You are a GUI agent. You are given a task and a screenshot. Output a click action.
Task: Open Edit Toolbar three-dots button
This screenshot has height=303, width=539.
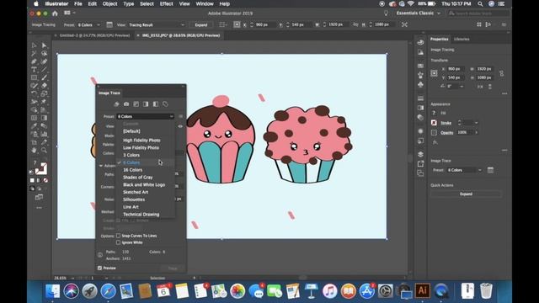pyautogui.click(x=39, y=208)
